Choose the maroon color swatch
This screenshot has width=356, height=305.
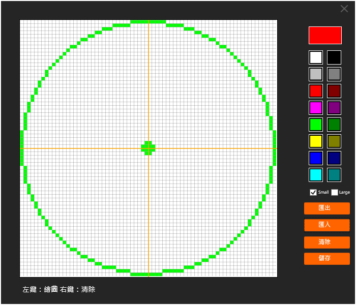point(334,91)
